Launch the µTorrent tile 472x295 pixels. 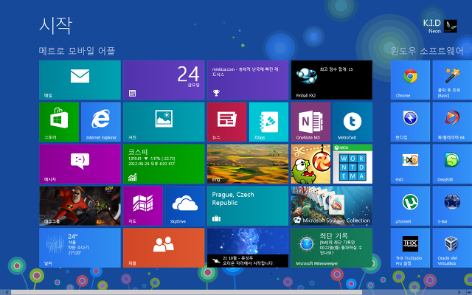tap(410, 206)
